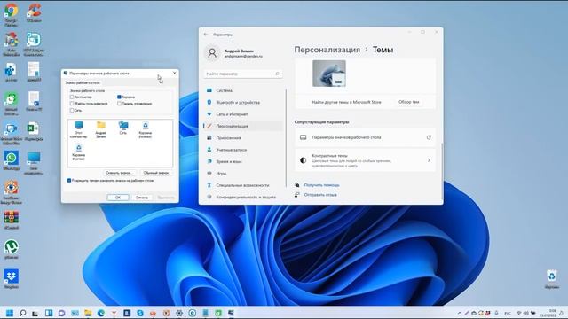Select the 'Сеть' network icon in dialog list
The height and width of the screenshot is (319, 568).
[x=123, y=128]
